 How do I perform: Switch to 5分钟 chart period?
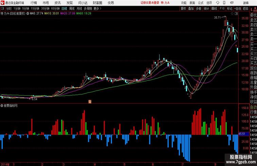tap(25, 9)
